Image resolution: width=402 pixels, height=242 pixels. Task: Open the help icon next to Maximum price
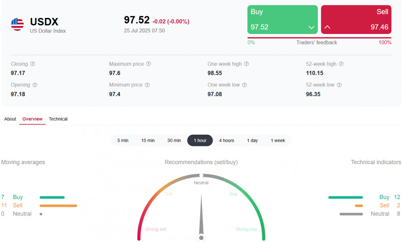pos(148,64)
